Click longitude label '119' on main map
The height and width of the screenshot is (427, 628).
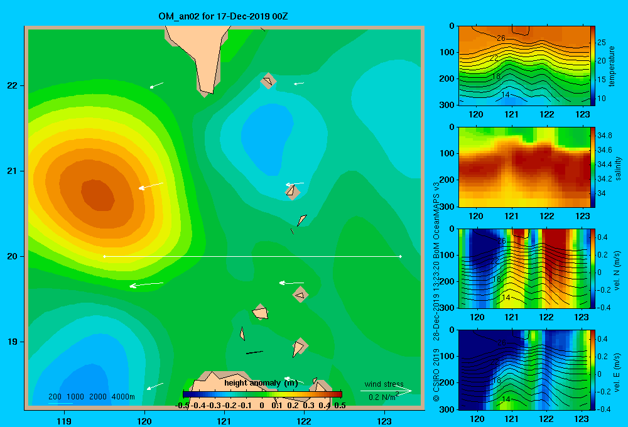pyautogui.click(x=65, y=421)
